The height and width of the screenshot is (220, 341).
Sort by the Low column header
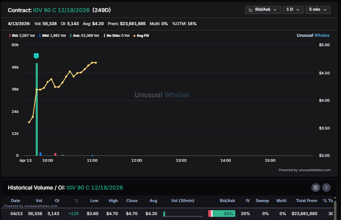pyautogui.click(x=94, y=201)
